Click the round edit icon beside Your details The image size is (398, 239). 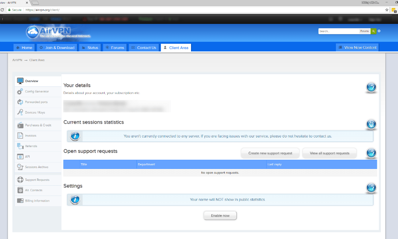pos(371,87)
